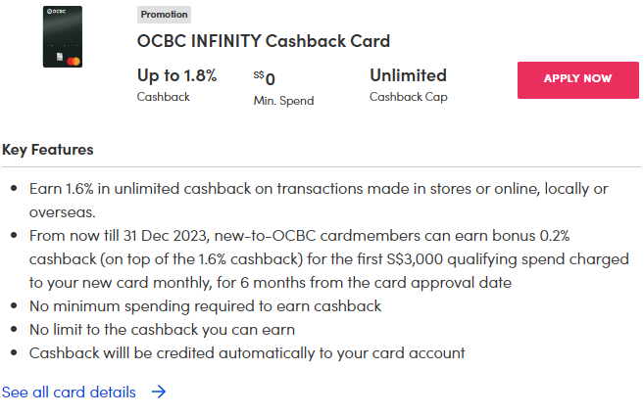The height and width of the screenshot is (416, 644).
Task: Click the Up to 1.8% cashback figure
Action: coord(176,75)
